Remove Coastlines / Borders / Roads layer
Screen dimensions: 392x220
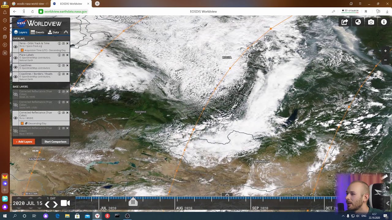pyautogui.click(x=67, y=74)
